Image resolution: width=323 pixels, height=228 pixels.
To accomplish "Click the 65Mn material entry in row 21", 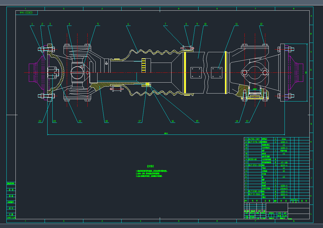I will point(284,139).
